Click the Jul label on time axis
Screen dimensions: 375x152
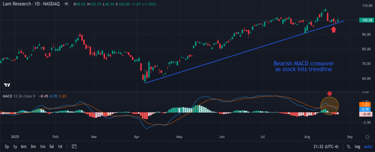coord(263,137)
